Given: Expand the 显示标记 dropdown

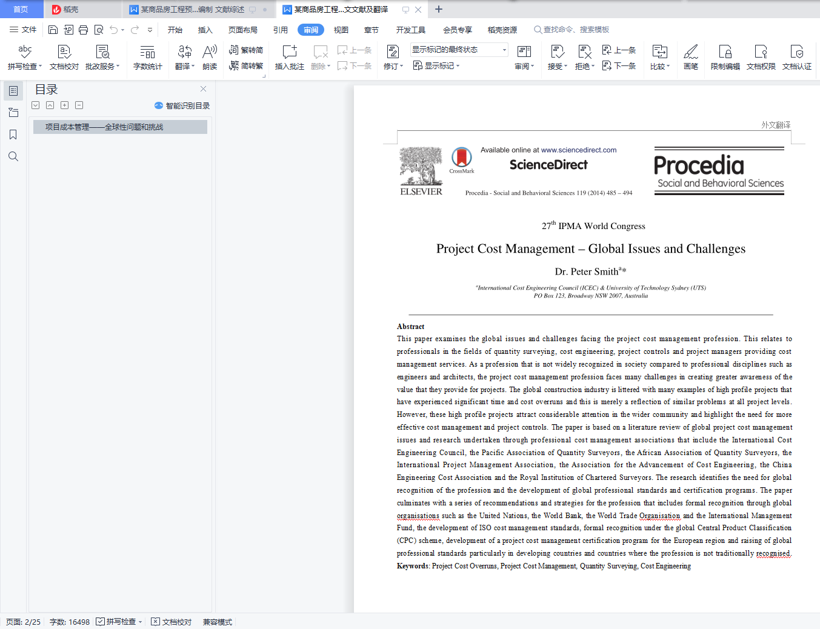Looking at the screenshot, I should point(458,66).
